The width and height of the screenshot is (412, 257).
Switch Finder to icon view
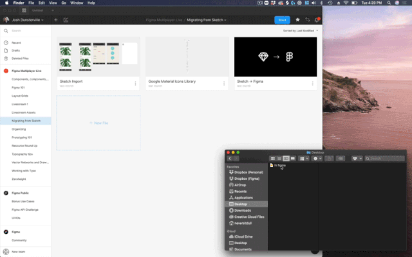click(273, 159)
